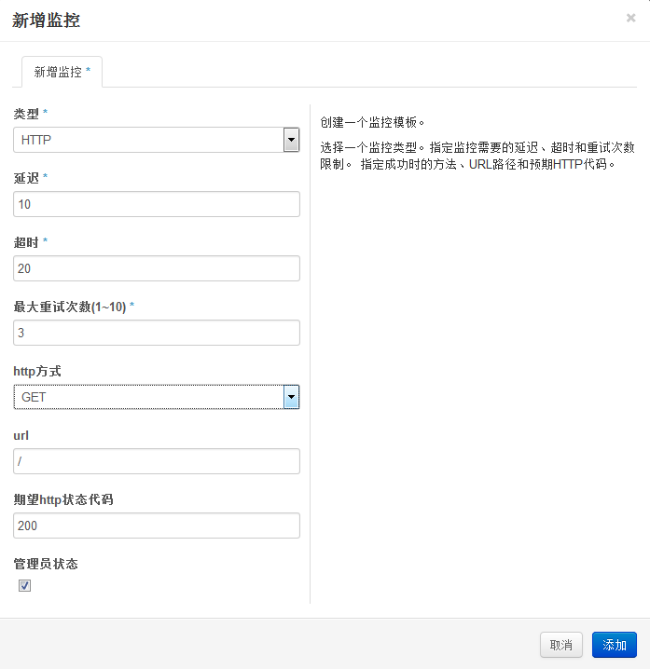The image size is (650, 669).
Task: Click the blue 添加 button
Action: coord(614,645)
